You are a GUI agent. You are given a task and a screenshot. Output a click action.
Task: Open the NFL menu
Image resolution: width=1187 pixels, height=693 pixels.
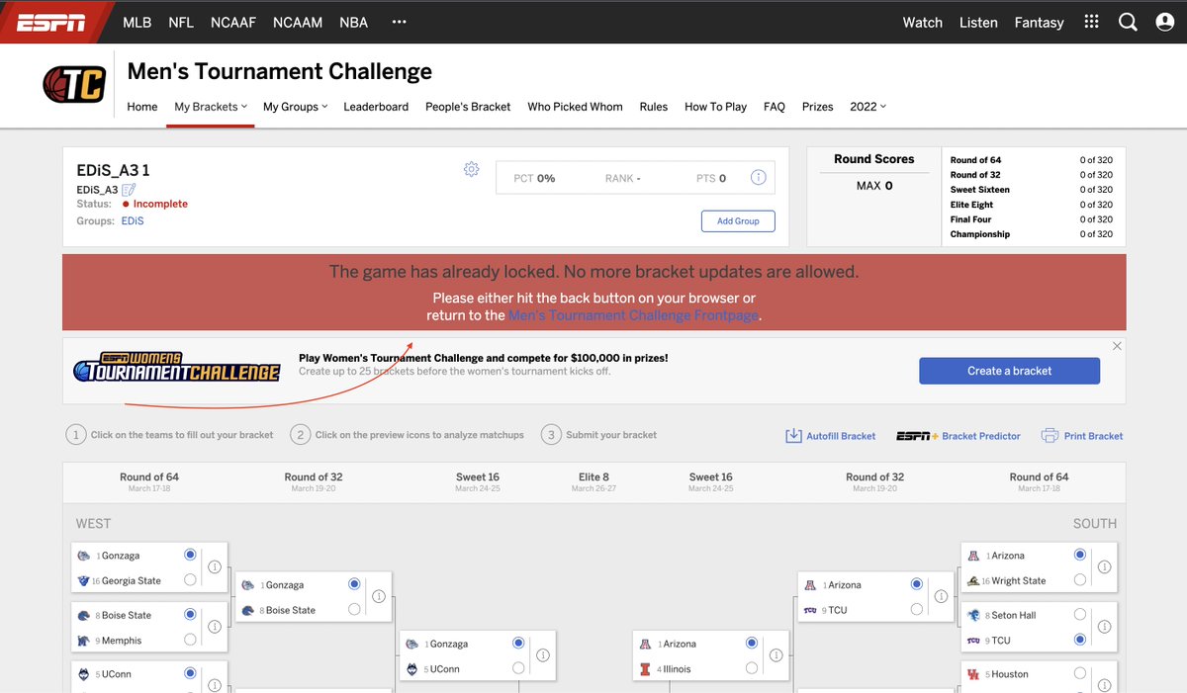[x=181, y=22]
